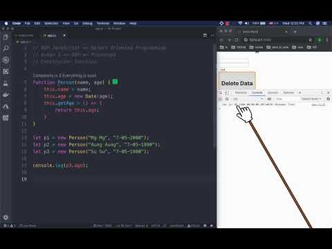
Task: Open the Docker whale icon in activity bar
Action: pyautogui.click(x=6, y=95)
